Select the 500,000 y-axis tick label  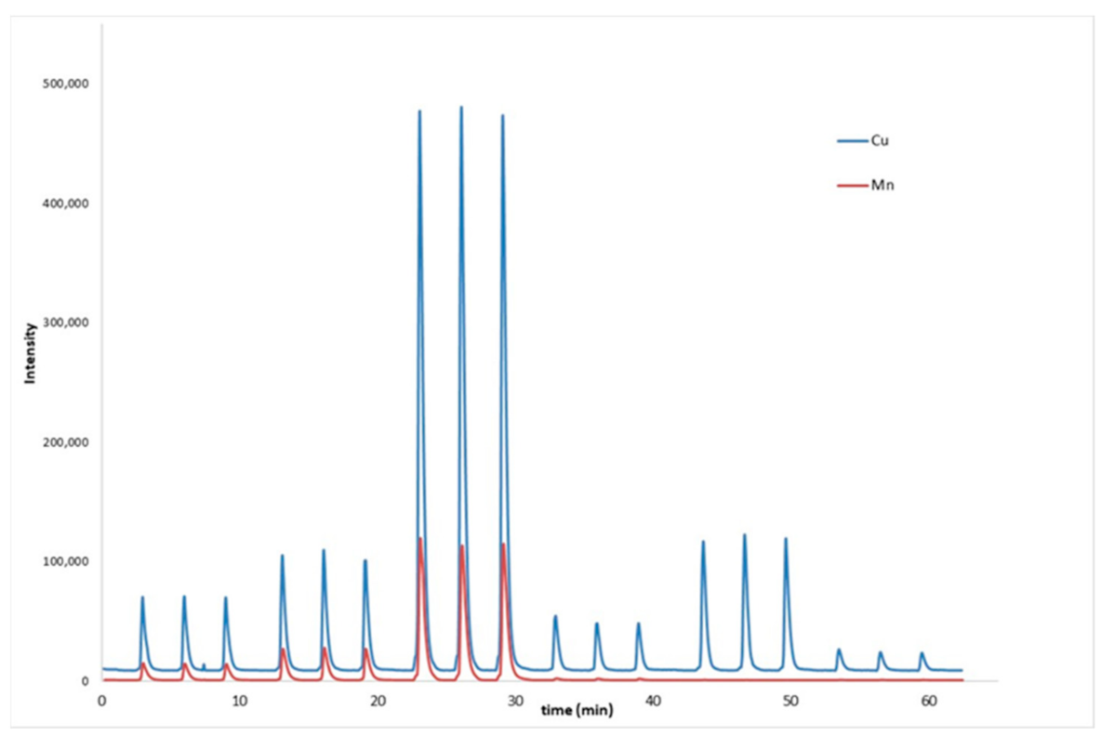click(x=63, y=84)
